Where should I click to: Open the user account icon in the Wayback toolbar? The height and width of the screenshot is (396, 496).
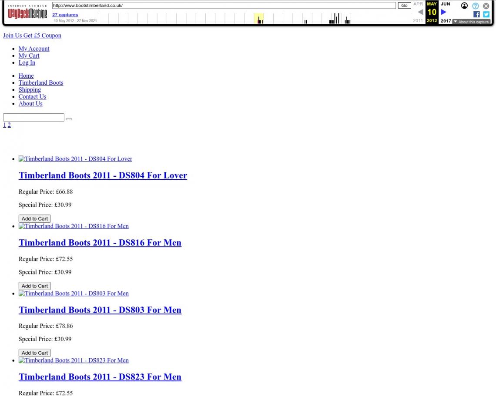(464, 6)
